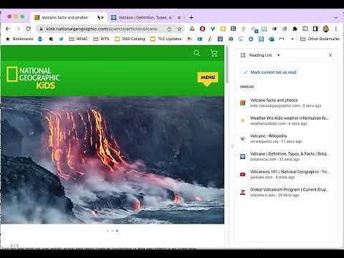Go to National Geographic Kids logo home
The image size is (344, 258).
[x=33, y=77]
